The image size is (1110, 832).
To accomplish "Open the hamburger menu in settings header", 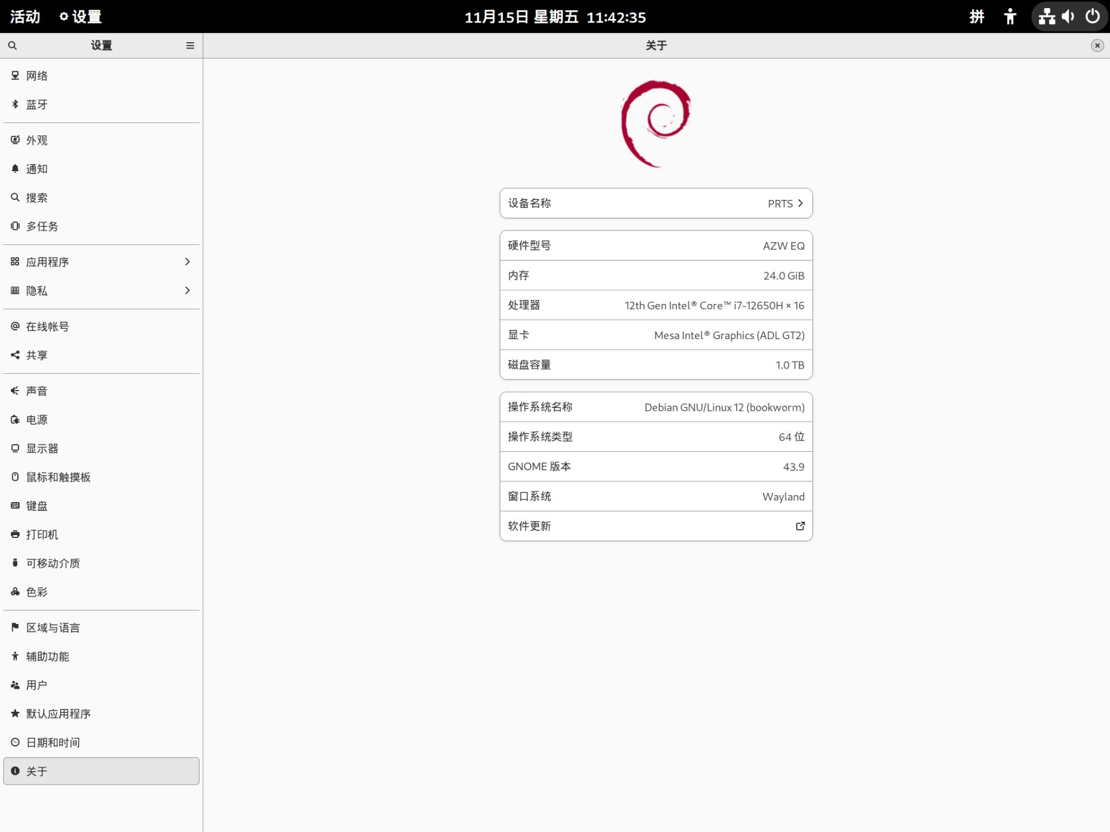I will 190,46.
